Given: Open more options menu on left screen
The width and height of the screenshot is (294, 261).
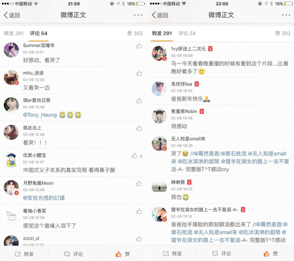Looking at the screenshot, I should point(138,15).
